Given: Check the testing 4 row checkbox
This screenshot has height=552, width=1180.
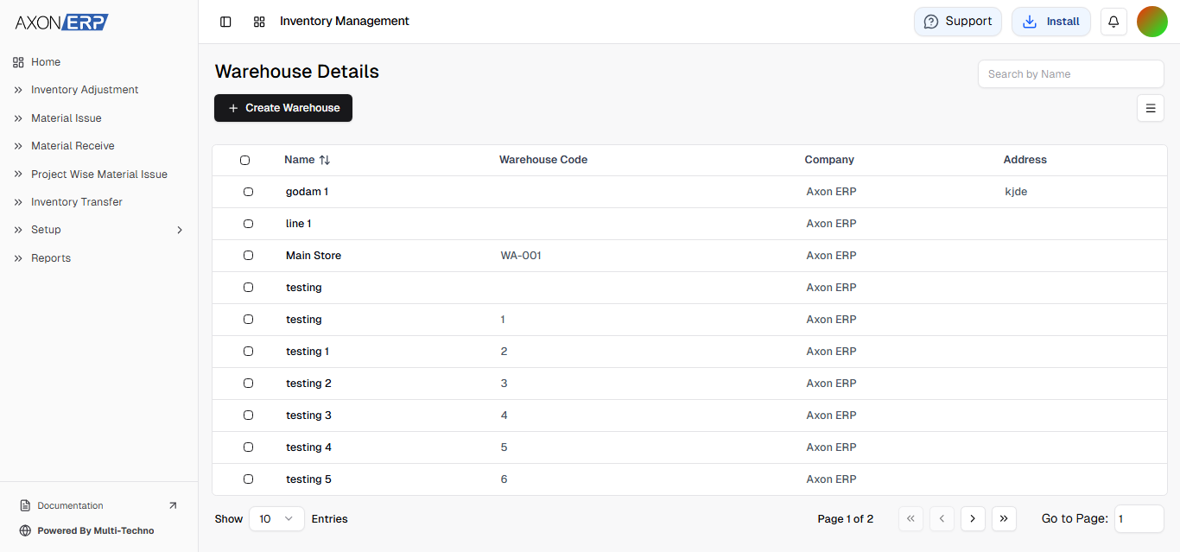Looking at the screenshot, I should point(248,447).
